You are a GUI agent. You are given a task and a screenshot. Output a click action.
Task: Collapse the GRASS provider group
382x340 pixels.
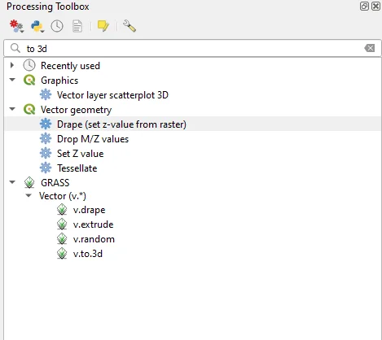(12, 182)
